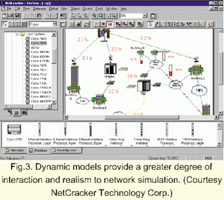Click the browser tree vertical scrollbar thumb
The width and height of the screenshot is (224, 200).
point(54,56)
